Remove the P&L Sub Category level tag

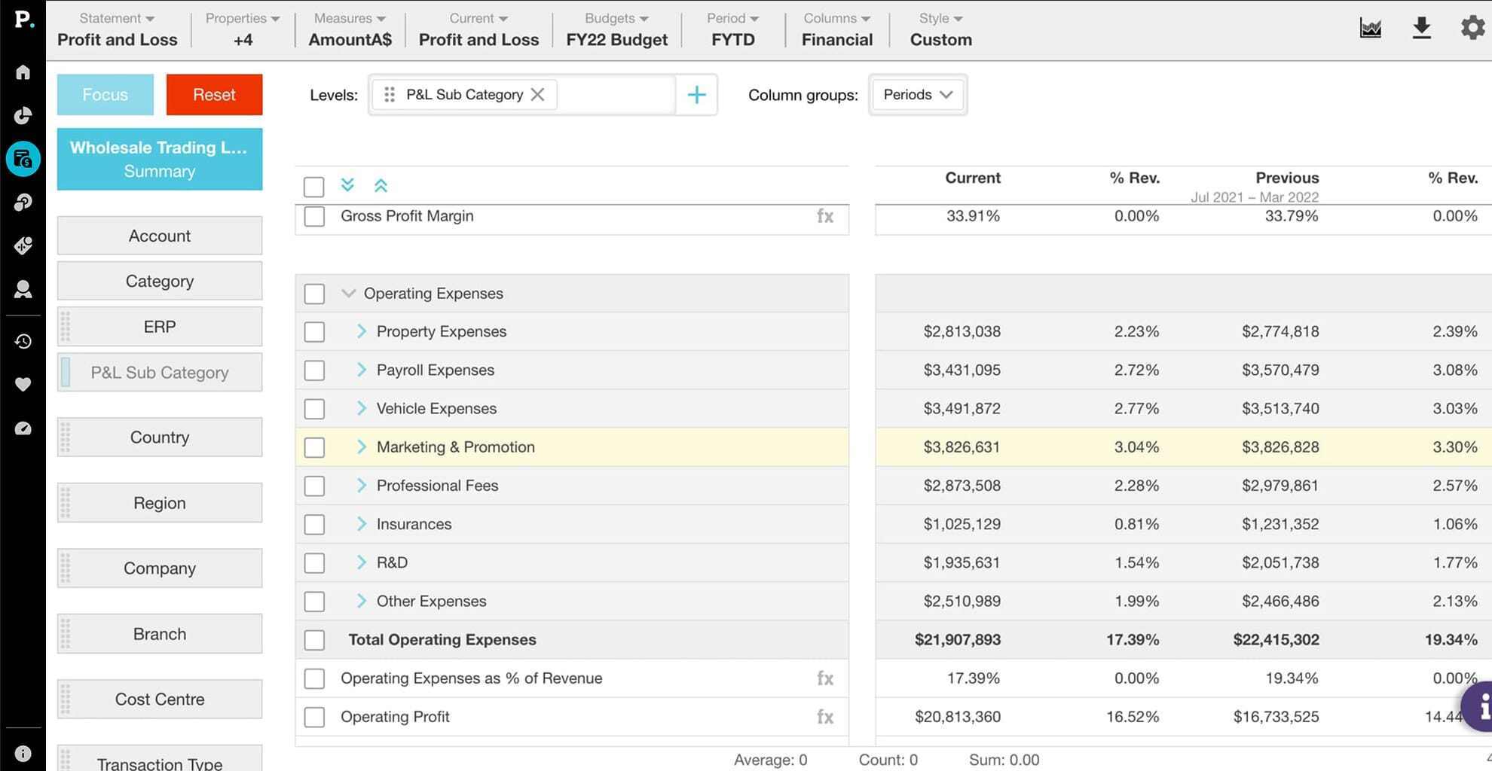coord(537,95)
